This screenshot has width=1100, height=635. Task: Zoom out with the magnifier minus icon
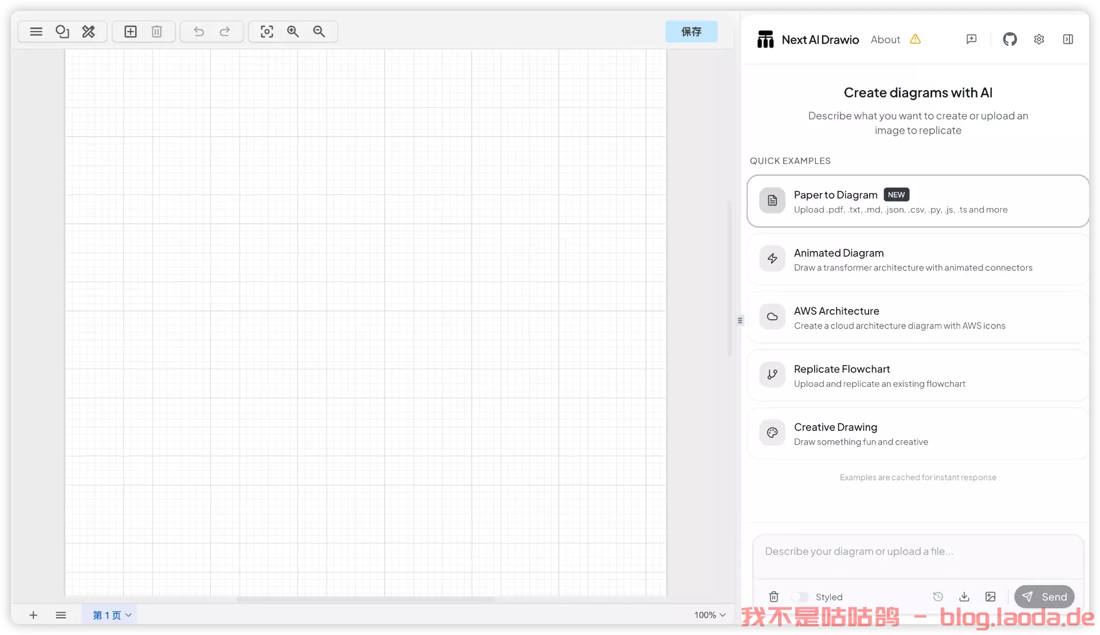[319, 32]
